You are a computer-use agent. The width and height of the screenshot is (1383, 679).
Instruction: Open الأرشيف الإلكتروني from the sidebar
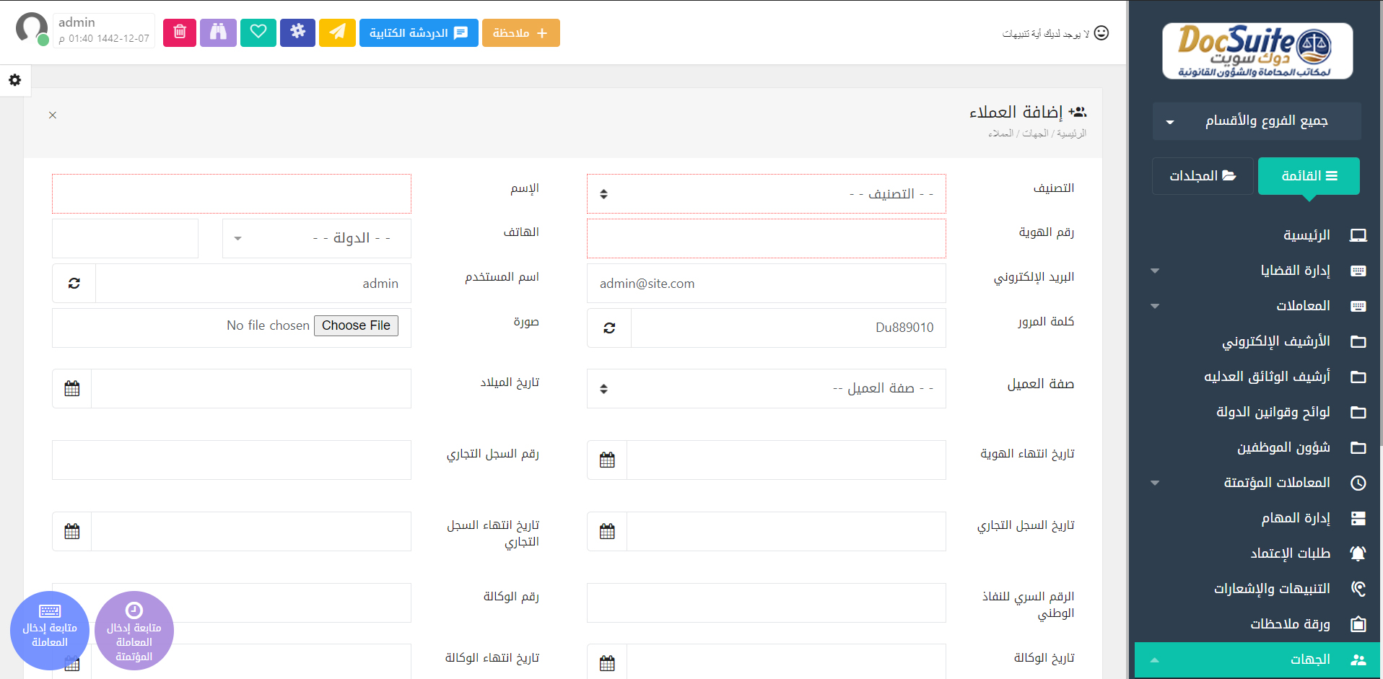tap(1275, 341)
